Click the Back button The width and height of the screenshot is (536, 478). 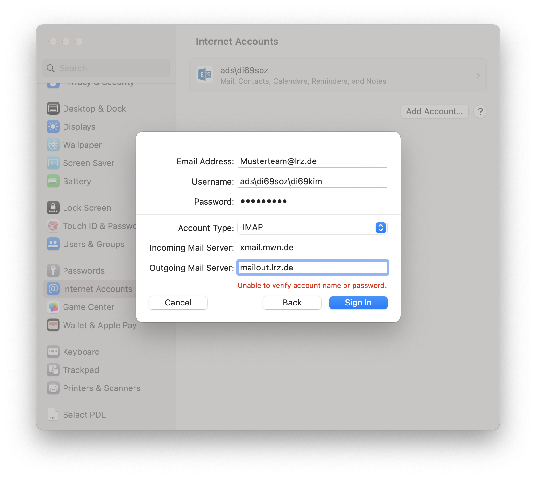[x=292, y=303]
